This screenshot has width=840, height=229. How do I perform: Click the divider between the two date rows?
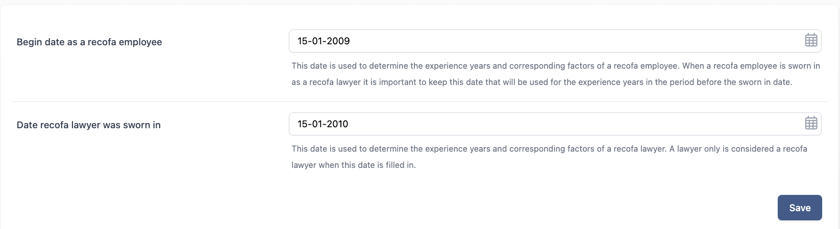click(x=419, y=101)
